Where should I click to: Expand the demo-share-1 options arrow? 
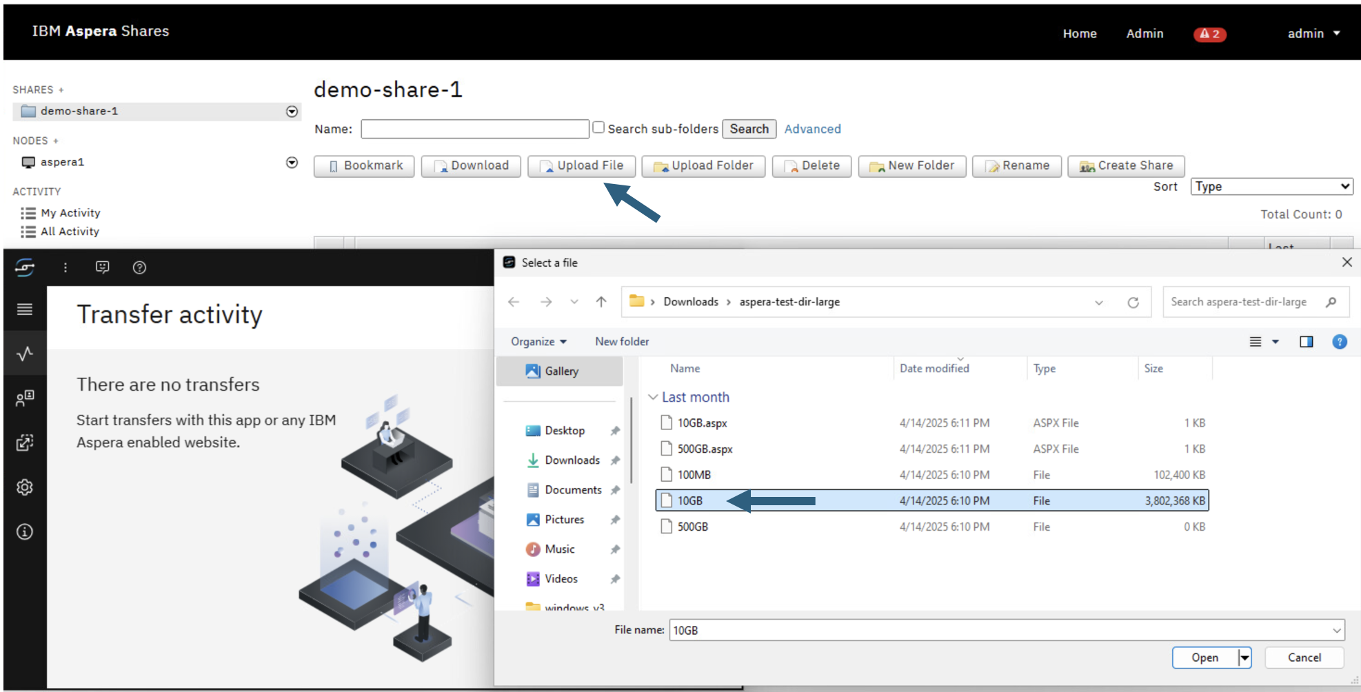click(292, 112)
